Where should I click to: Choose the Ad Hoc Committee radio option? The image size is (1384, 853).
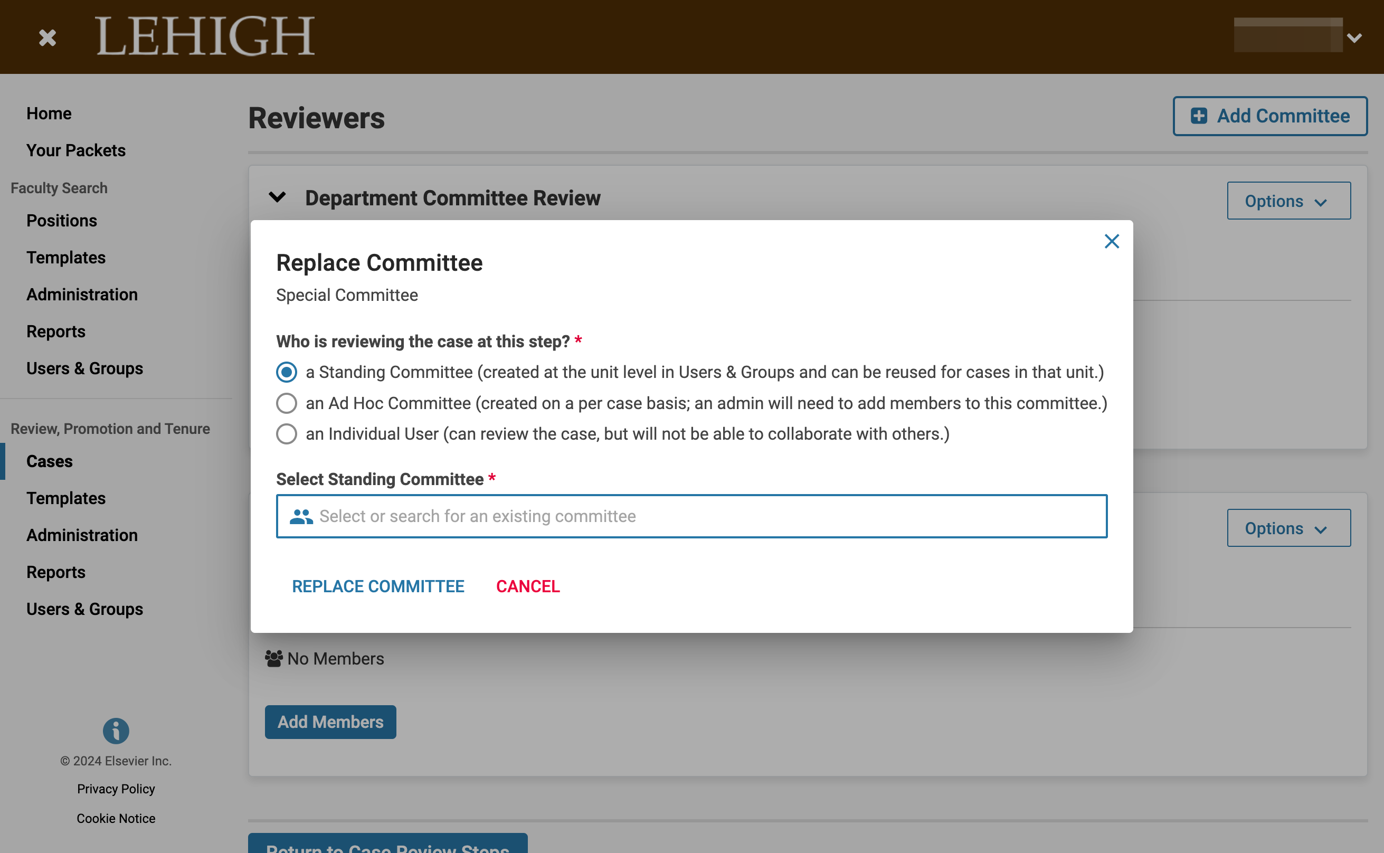pyautogui.click(x=287, y=403)
